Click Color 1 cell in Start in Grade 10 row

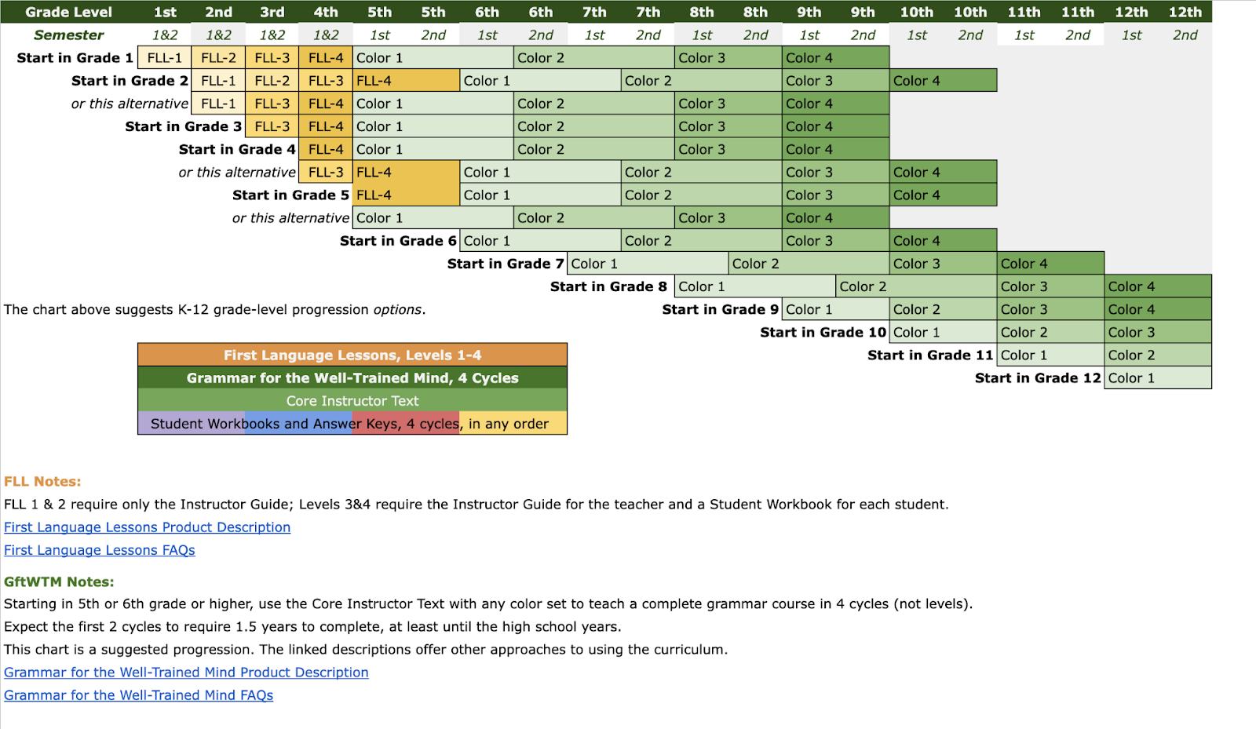944,332
